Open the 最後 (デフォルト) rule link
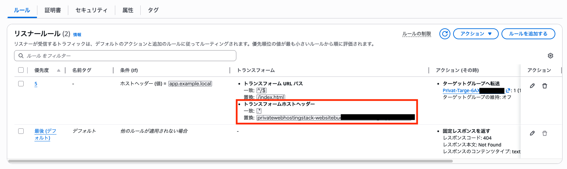Image resolution: width=567 pixels, height=169 pixels. point(45,135)
